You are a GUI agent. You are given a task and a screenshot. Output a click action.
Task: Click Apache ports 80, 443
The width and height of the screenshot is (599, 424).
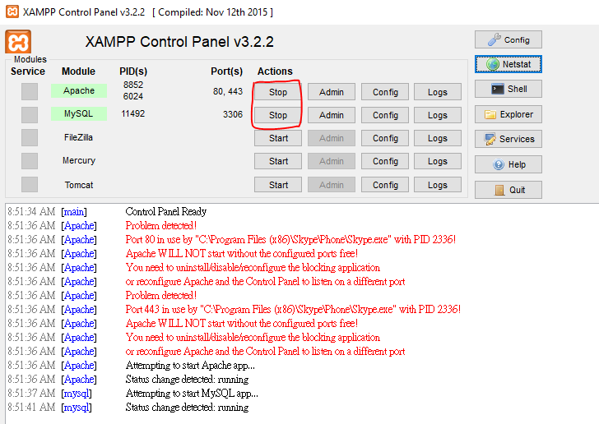point(228,91)
